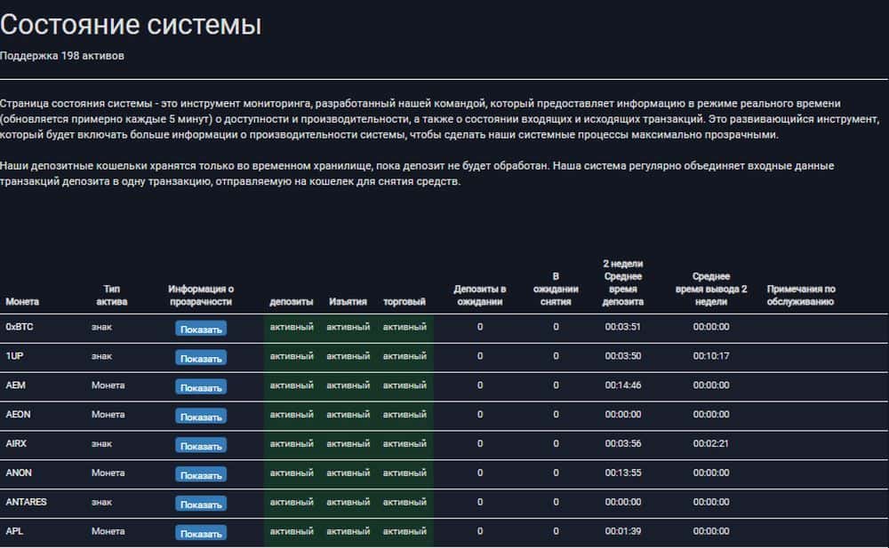Click the Тип актива column header
The image size is (889, 548).
click(x=112, y=295)
